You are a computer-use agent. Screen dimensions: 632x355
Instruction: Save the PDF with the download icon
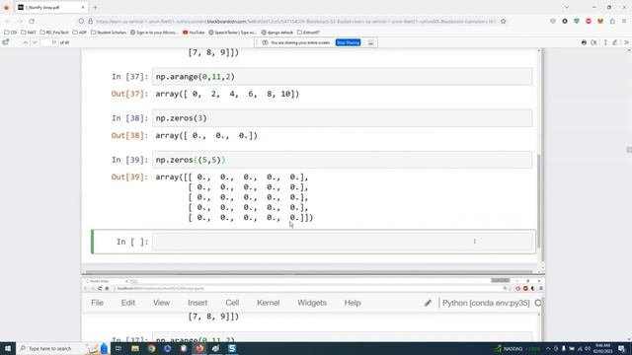point(594,42)
